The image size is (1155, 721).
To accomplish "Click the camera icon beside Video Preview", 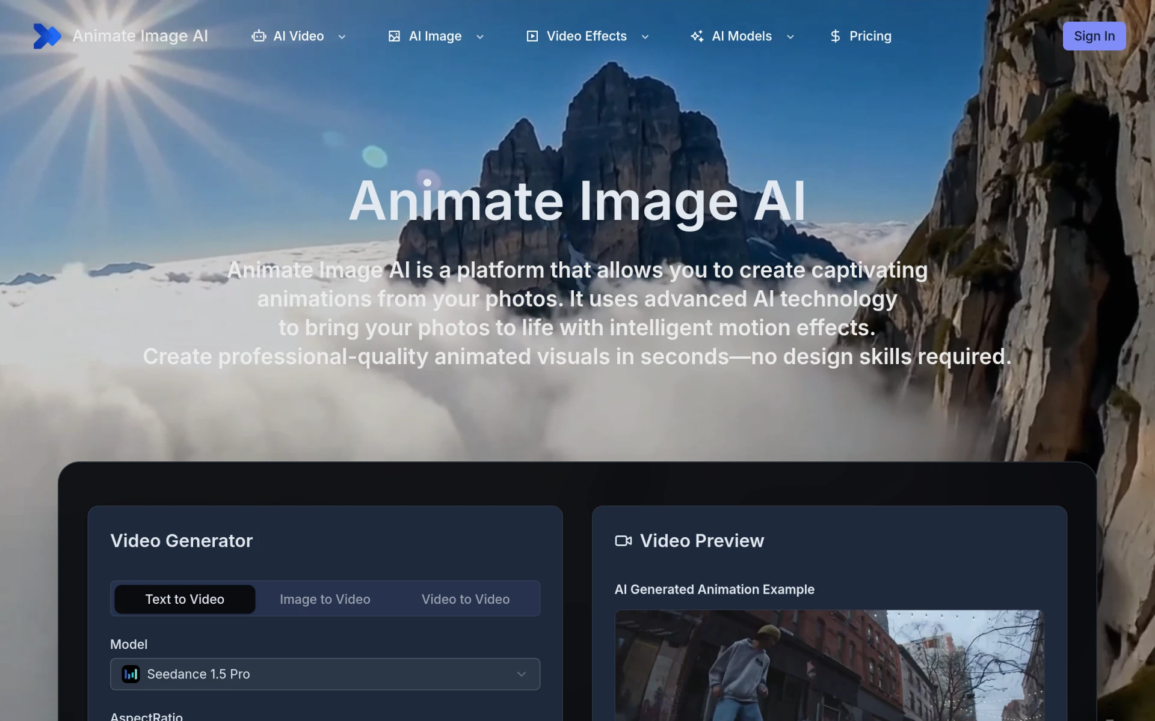I will point(623,541).
